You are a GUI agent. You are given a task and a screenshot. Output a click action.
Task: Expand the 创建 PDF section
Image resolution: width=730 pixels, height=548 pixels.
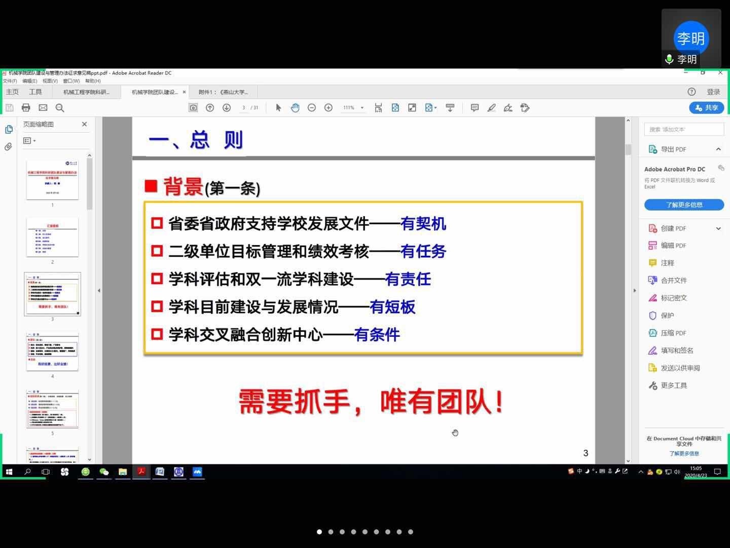pos(718,228)
